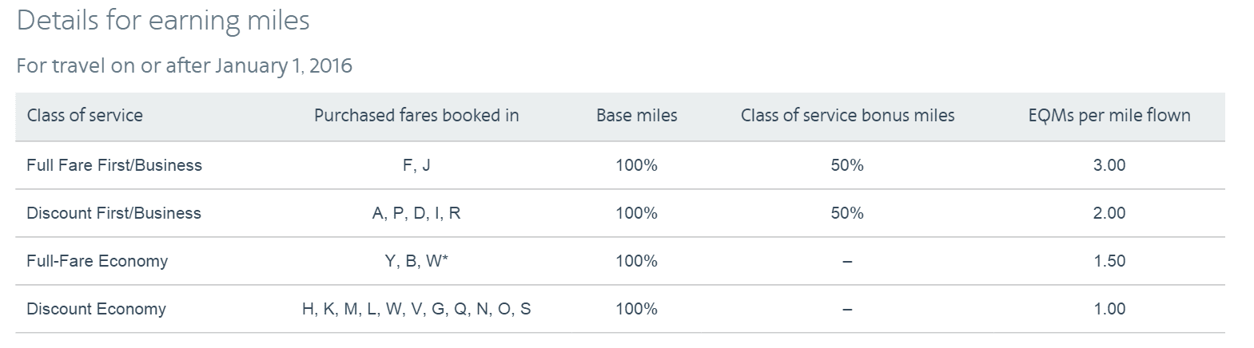The image size is (1254, 348).
Task: Click the 'Base miles' column header
Action: 636,116
